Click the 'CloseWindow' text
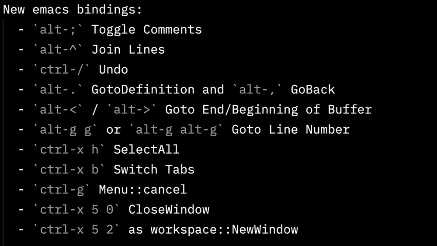Screen dimensions: 437x246 169,210
